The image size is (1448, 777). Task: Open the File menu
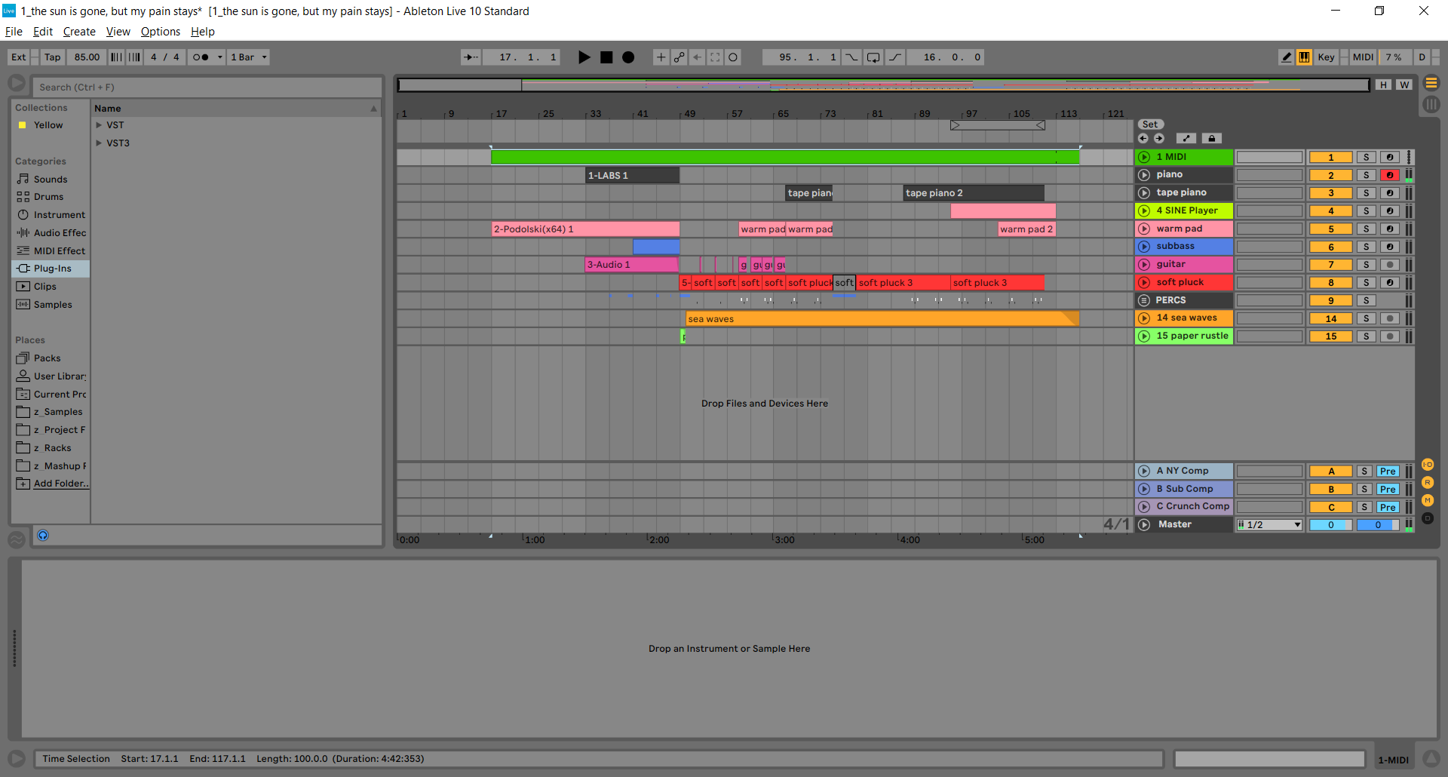coord(14,32)
